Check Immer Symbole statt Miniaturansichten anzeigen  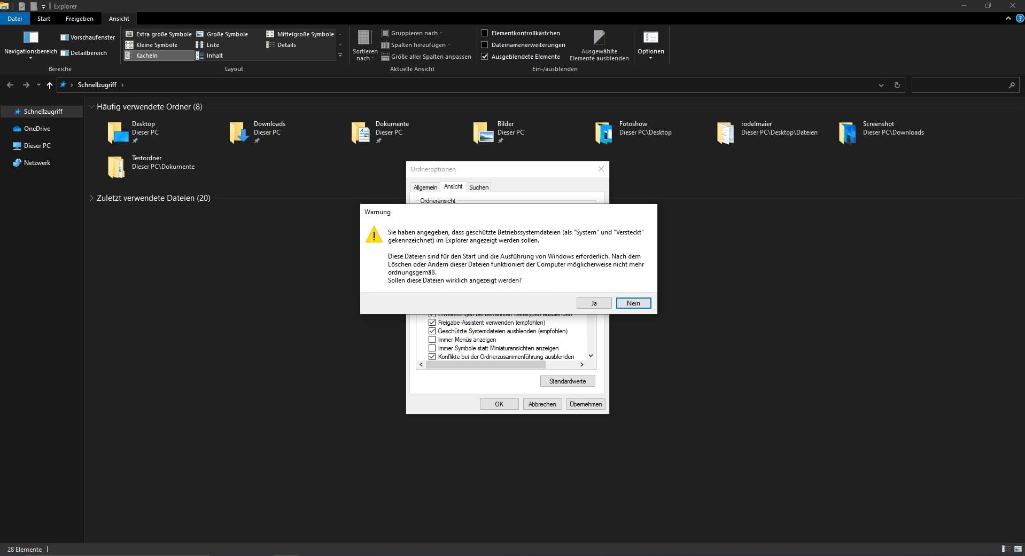[x=432, y=348]
